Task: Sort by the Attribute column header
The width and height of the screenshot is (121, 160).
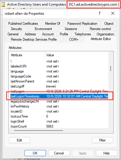Action: pyautogui.click(x=27, y=55)
